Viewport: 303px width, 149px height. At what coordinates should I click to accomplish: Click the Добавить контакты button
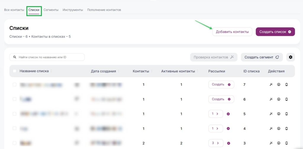click(232, 32)
